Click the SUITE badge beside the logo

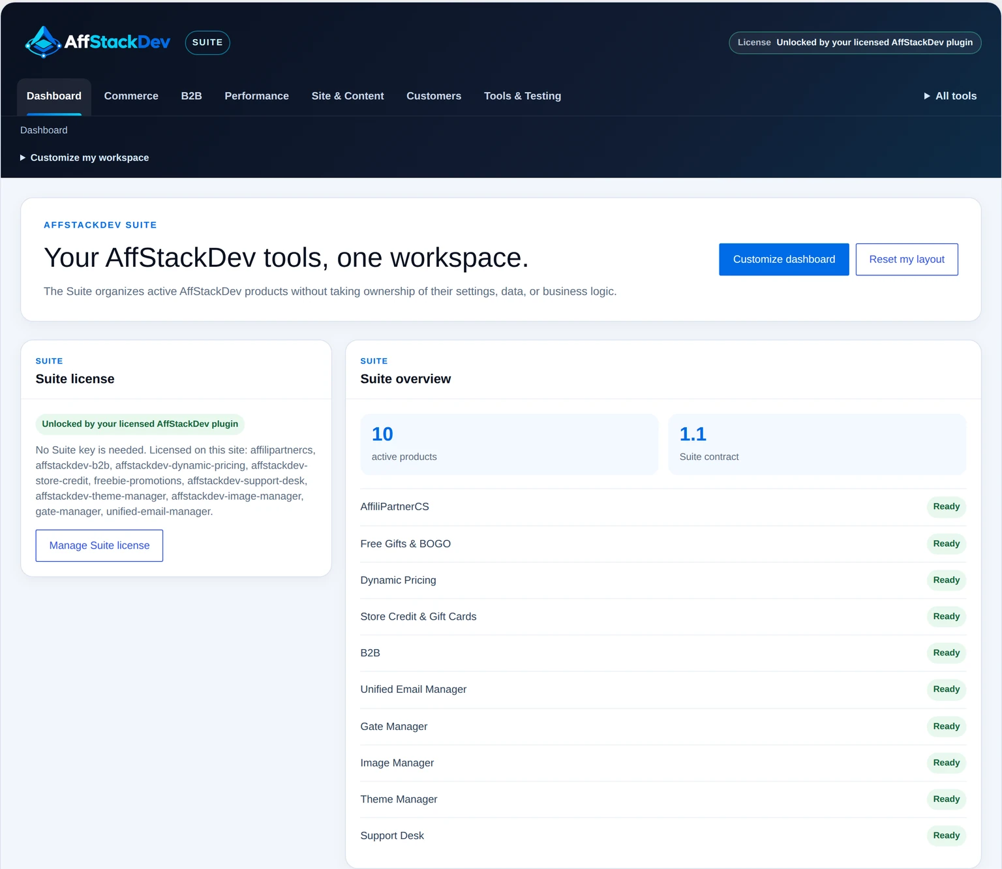tap(207, 42)
